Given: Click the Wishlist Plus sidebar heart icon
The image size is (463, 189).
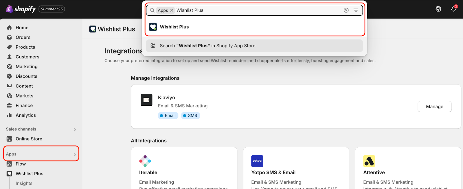Looking at the screenshot, I should click(x=10, y=174).
